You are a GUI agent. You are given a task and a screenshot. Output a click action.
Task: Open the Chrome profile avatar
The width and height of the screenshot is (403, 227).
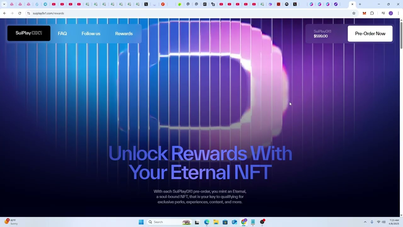(391, 13)
